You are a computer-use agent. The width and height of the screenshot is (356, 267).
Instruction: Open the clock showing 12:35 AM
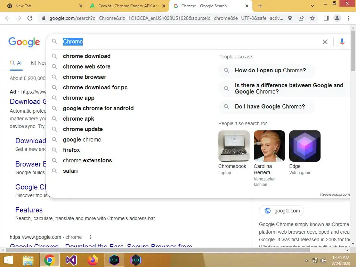[341, 260]
